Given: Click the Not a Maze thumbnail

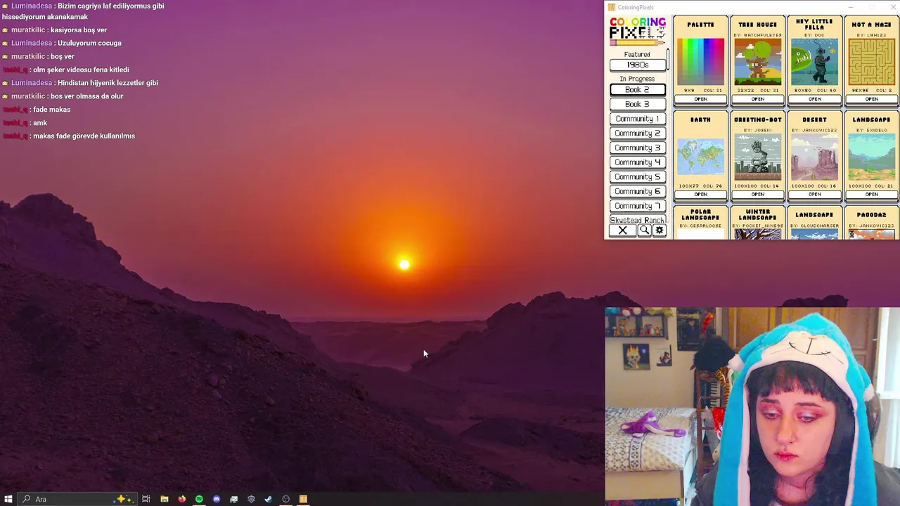Looking at the screenshot, I should (x=872, y=62).
